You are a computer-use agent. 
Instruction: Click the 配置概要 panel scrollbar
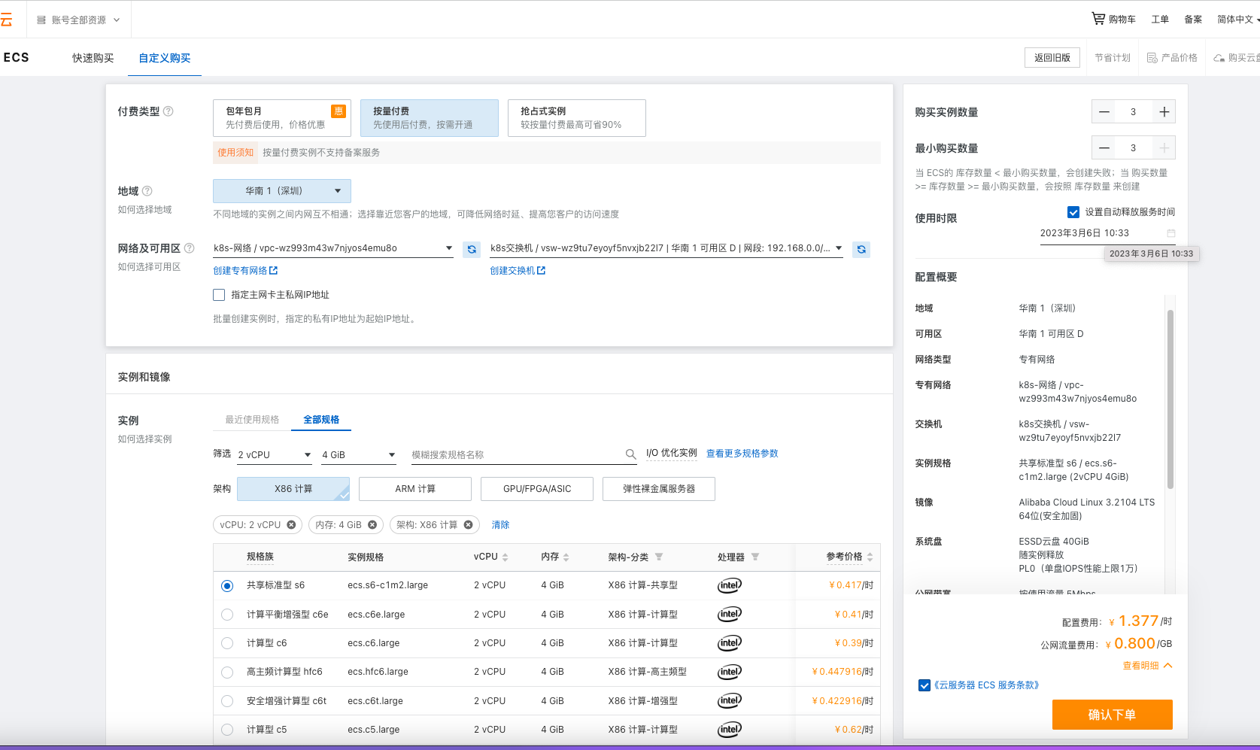tap(1170, 399)
